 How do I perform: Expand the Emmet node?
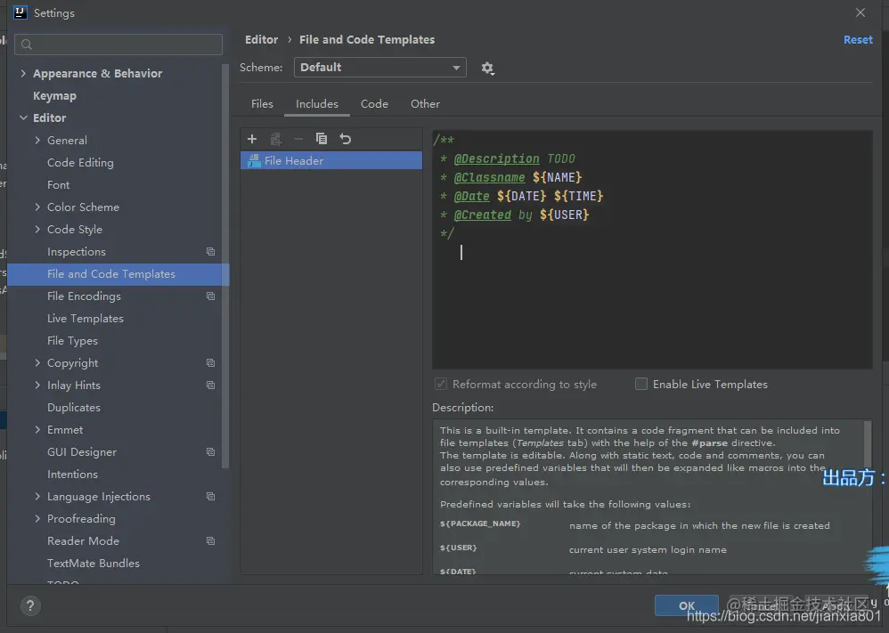37,429
